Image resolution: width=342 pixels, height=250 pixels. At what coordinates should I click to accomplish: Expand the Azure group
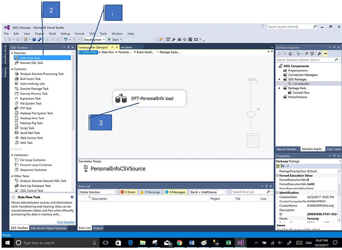tap(12, 149)
